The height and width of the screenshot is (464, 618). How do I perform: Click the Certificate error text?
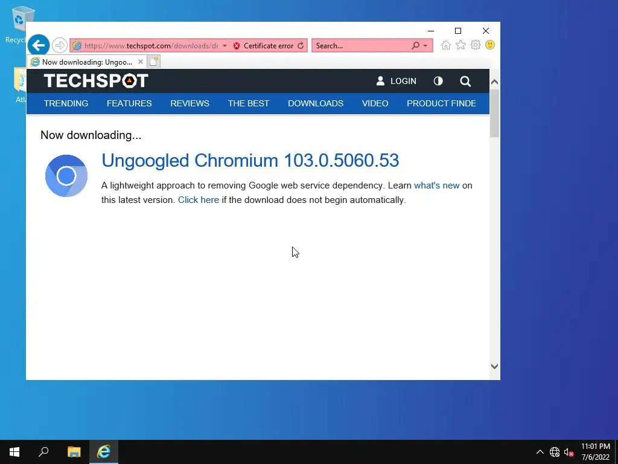click(269, 46)
